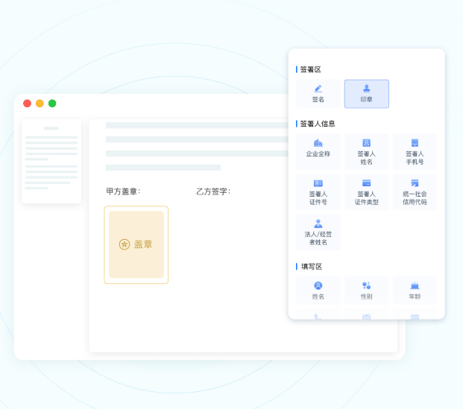Add the 签署人证件类型 ID type field
The image size is (463, 409).
click(366, 191)
